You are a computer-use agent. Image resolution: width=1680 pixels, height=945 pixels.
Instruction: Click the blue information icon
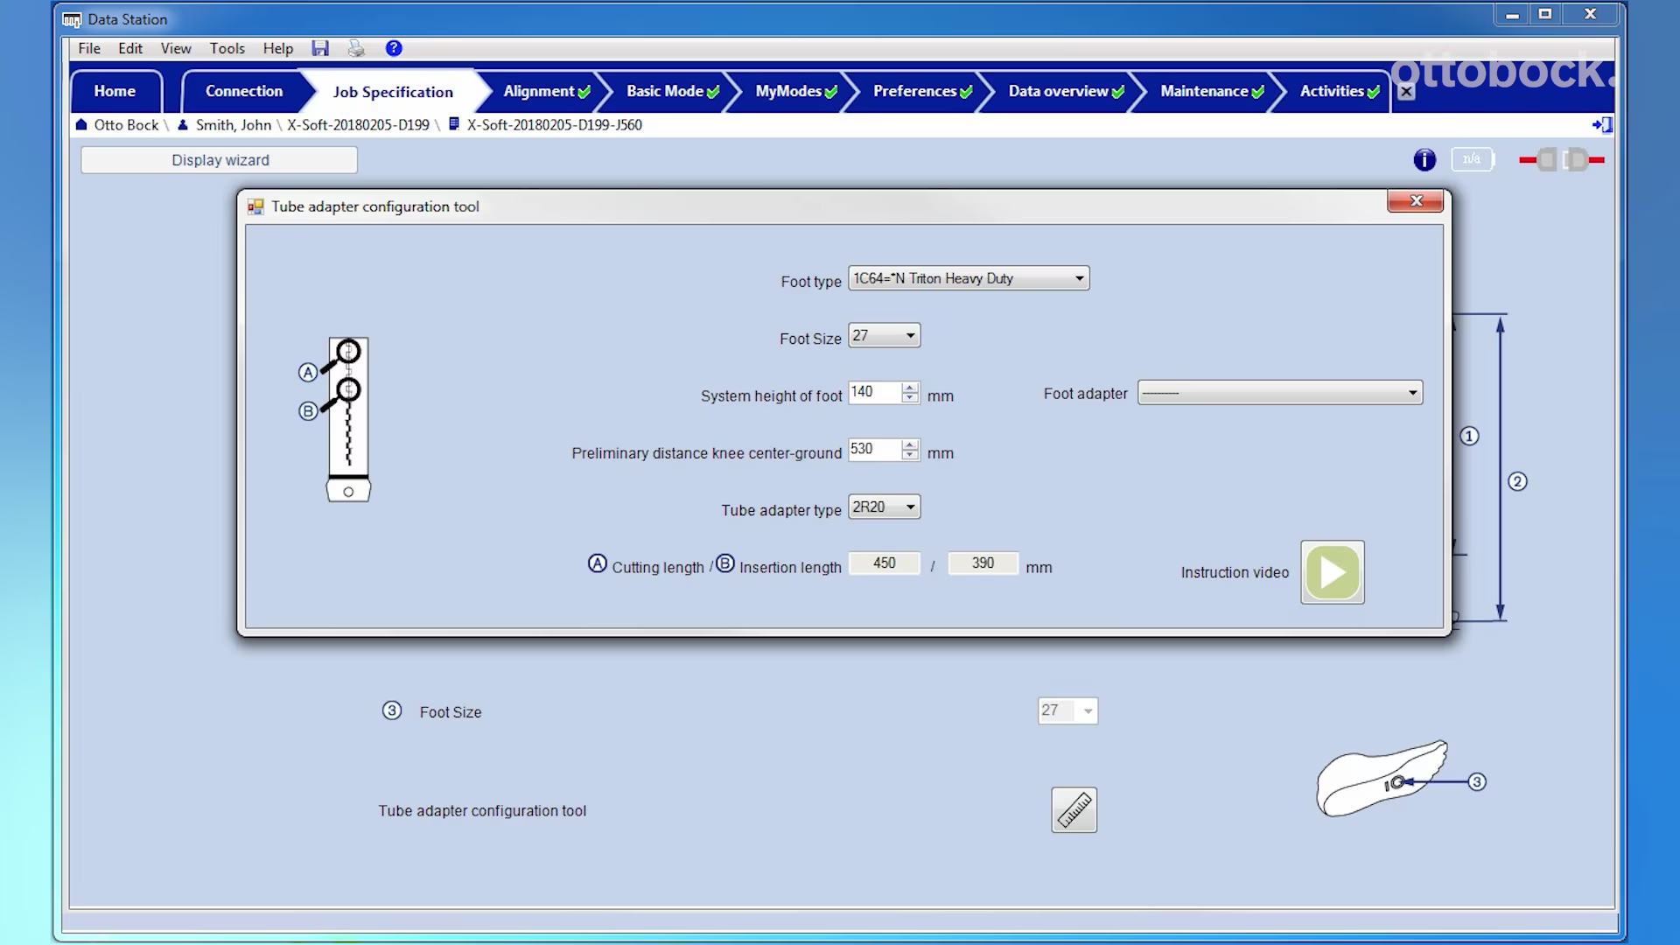coord(1424,160)
